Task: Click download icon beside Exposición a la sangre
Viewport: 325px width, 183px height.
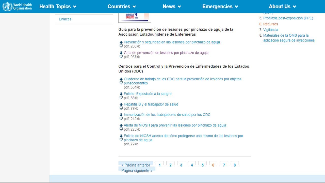Action: click(121, 94)
